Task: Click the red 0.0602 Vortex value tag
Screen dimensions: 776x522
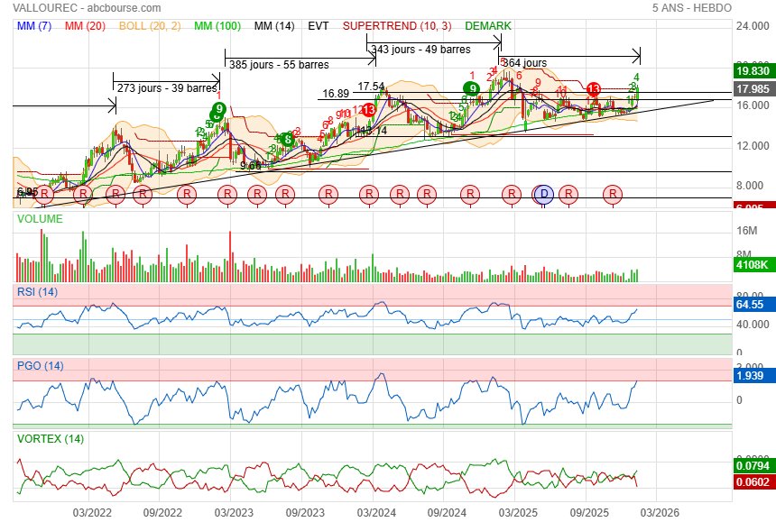Action: coord(754,482)
